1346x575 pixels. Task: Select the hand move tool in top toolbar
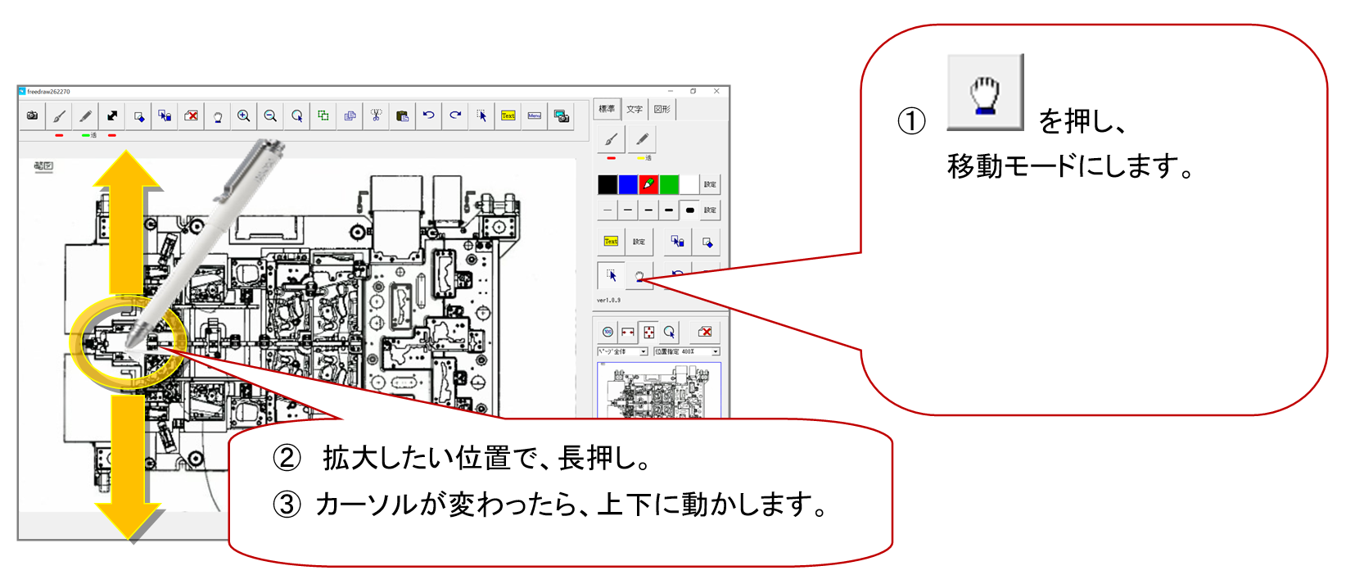point(218,116)
